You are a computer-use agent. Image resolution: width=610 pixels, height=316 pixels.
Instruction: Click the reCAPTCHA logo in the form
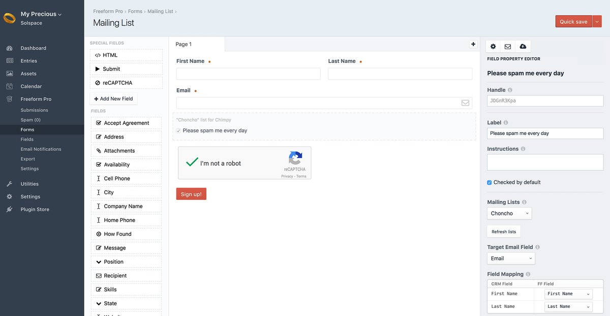295,158
